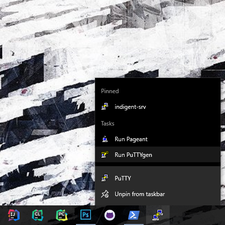Select Unpin from taskbar

(x=158, y=194)
